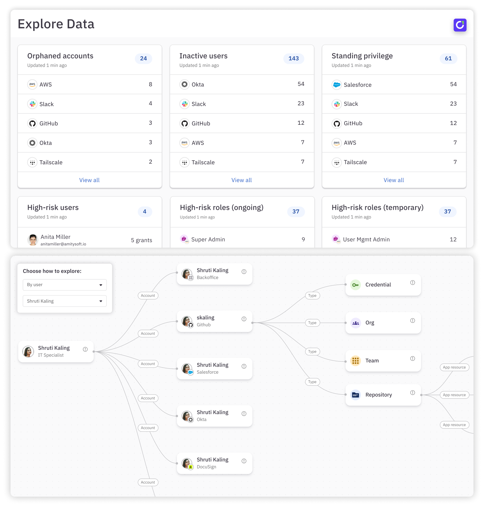Open Anita Miller high-risk user entry
This screenshot has height=506, width=484.
90,240
